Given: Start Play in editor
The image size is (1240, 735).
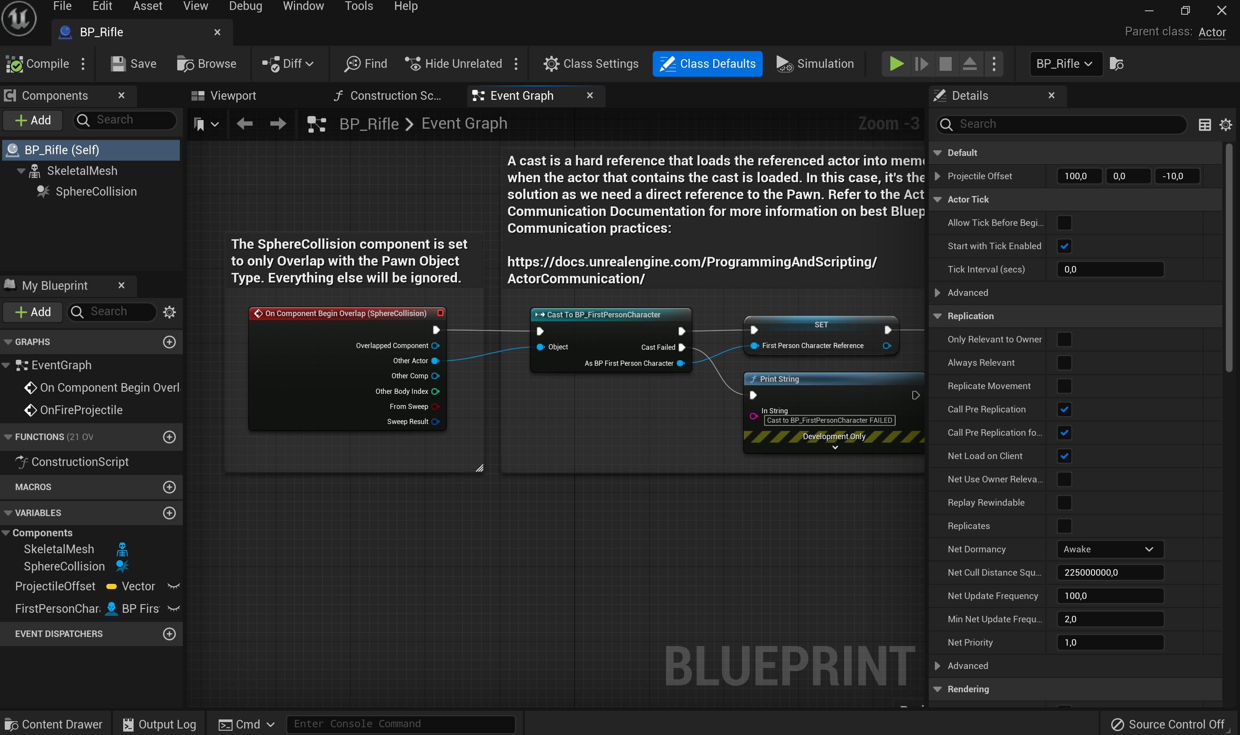Looking at the screenshot, I should point(896,64).
